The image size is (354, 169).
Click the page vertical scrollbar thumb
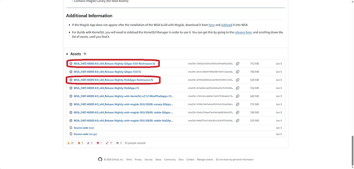352,150
